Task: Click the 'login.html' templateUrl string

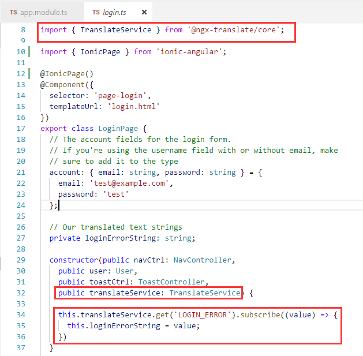Action: (x=133, y=107)
